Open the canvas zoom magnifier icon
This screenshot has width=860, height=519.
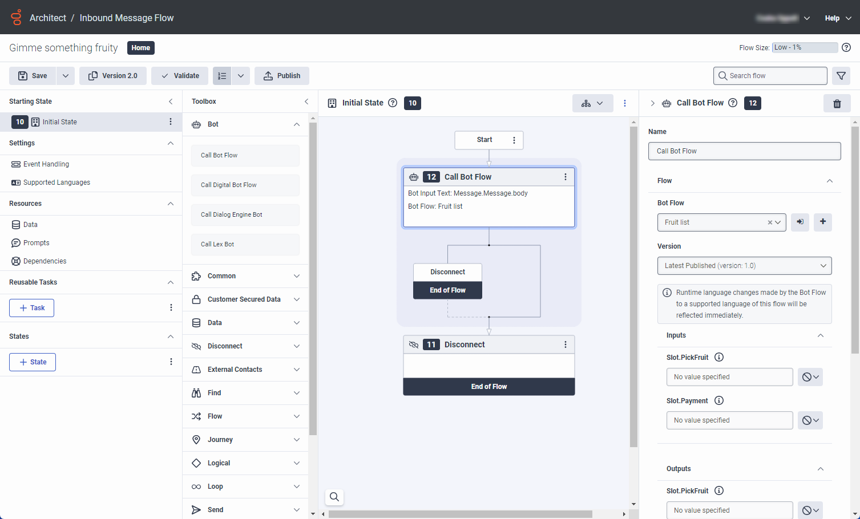pos(334,497)
